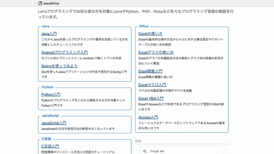Select the Swingを使ってみよう link
Viewport: 274px width, 154px height.
pos(59,66)
